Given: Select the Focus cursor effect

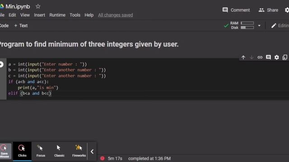Looking at the screenshot, I should 41,151.
